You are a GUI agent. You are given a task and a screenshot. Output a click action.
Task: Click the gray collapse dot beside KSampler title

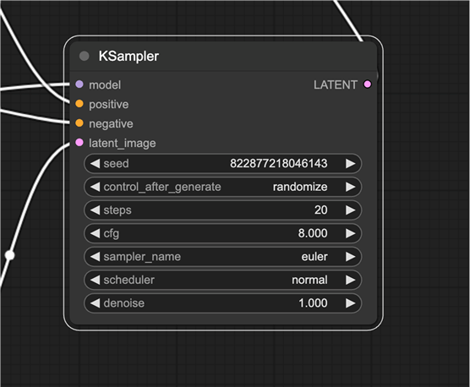point(85,56)
